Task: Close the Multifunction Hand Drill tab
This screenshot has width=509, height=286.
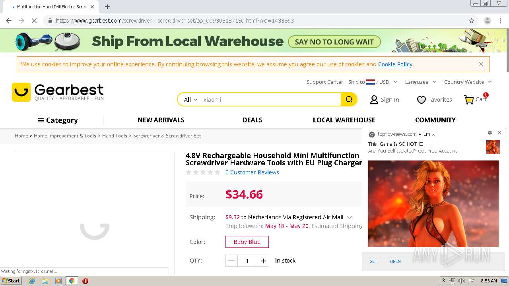Action: 92,7
